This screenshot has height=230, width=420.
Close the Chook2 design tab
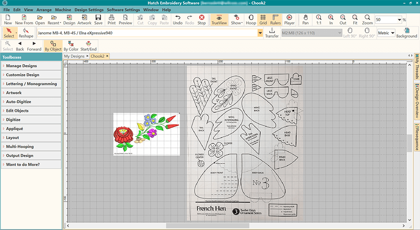pos(107,56)
